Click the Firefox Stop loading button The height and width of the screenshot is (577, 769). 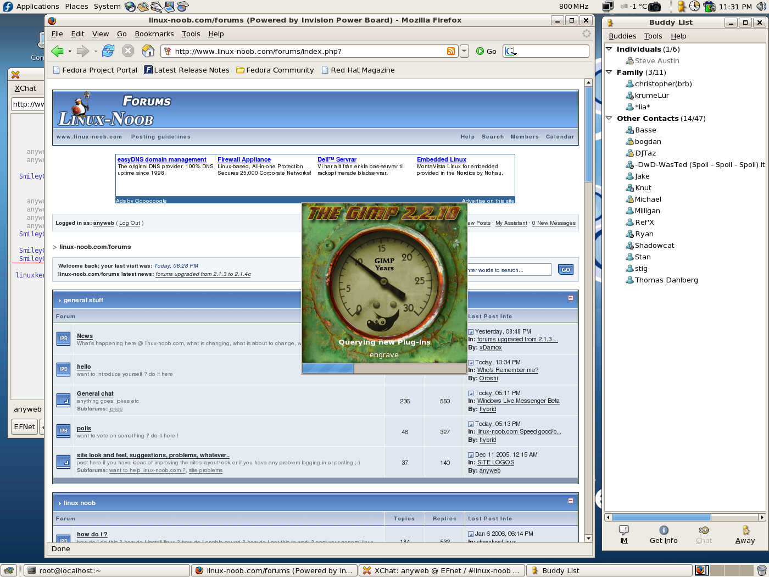click(128, 51)
